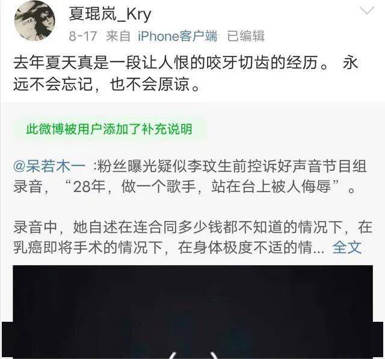The width and height of the screenshot is (385, 359).
Task: Tap the green 此微博被用户添加了补充说明 notice
Action: [x=109, y=129]
